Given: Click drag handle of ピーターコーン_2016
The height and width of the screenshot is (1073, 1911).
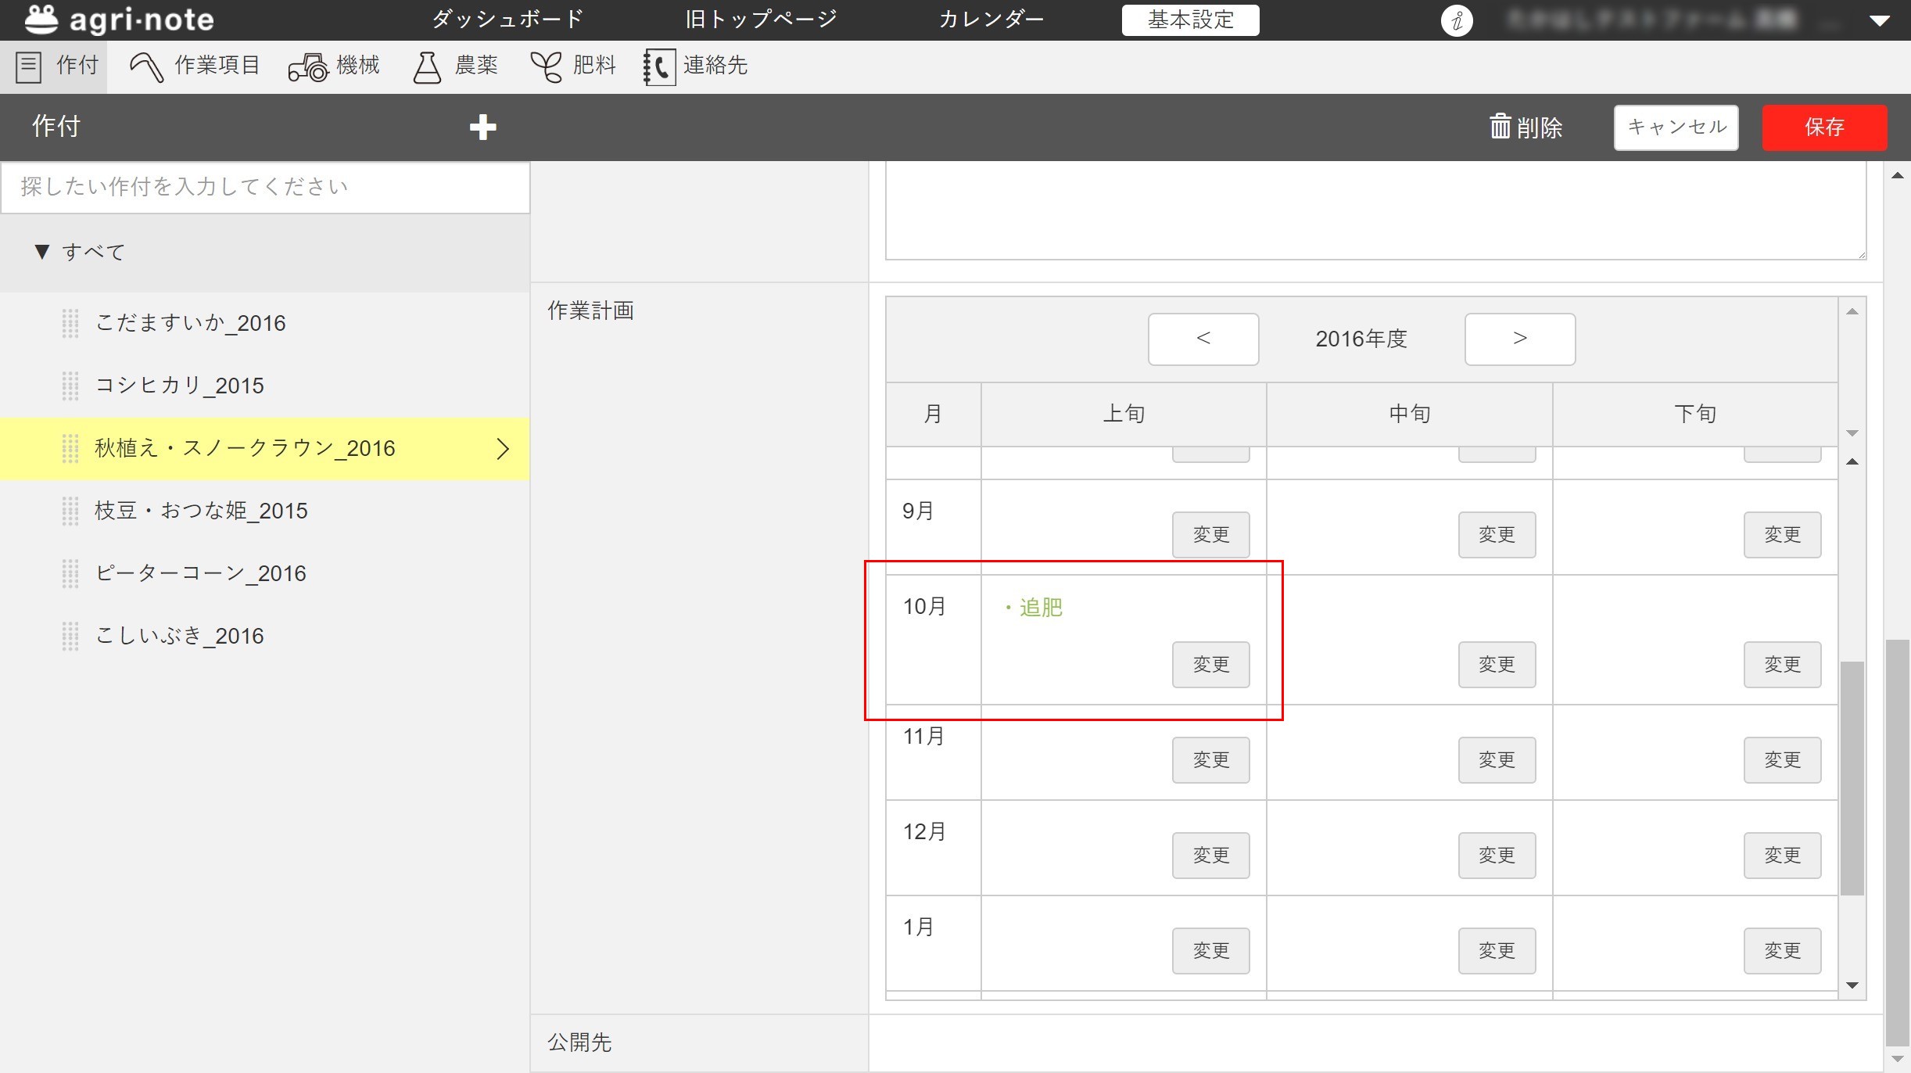Looking at the screenshot, I should (x=70, y=573).
